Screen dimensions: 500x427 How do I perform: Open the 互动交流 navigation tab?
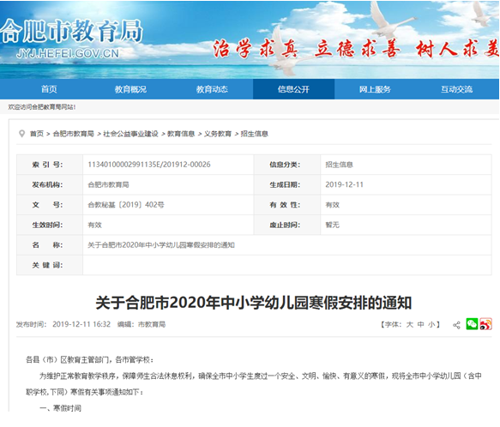click(456, 89)
